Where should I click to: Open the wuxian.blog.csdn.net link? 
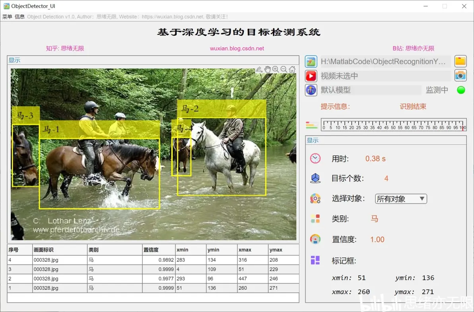point(237,48)
